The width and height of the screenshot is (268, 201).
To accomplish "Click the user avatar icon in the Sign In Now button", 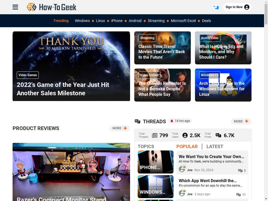I will [x=247, y=7].
